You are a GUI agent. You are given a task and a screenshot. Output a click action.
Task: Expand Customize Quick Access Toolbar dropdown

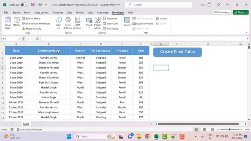click(x=46, y=5)
